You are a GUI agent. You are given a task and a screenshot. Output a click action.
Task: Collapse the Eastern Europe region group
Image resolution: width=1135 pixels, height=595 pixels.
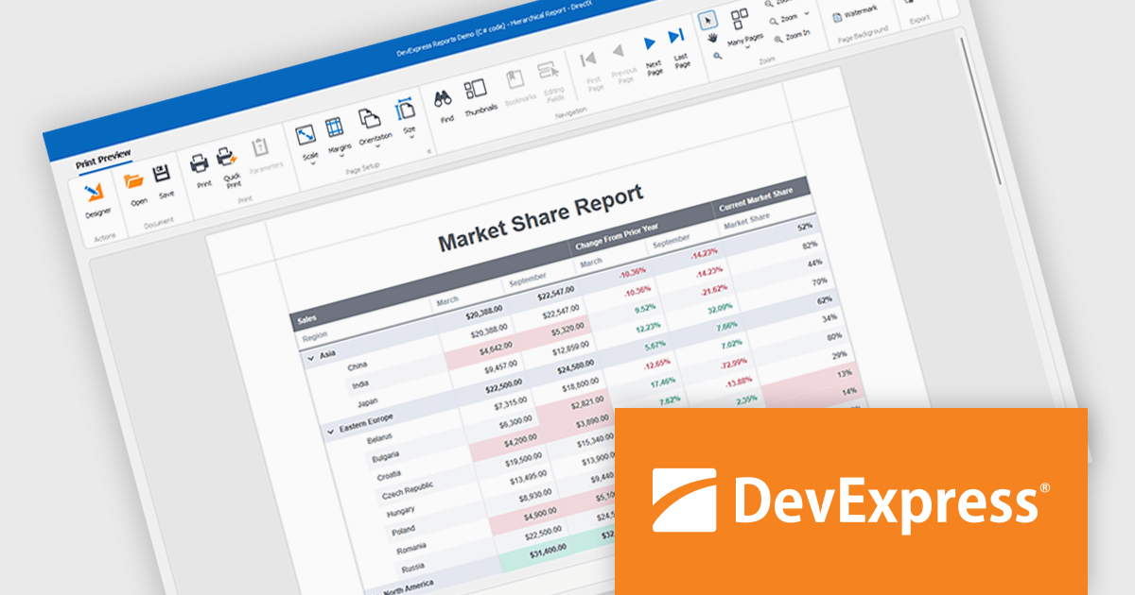330,430
